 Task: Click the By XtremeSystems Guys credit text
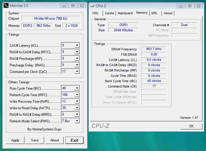pyautogui.click(x=45, y=129)
